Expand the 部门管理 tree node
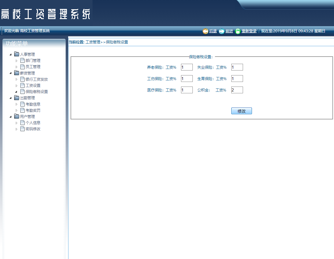Screen dimensions: 334x259 click(16, 60)
